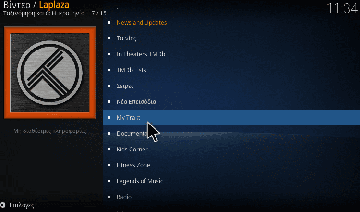Viewport: 360px width, 212px height.
Task: Click the Επιλογές gear icon
Action: 3,205
